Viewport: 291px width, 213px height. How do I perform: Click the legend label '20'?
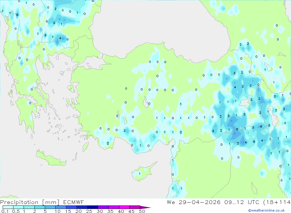pos(79,211)
